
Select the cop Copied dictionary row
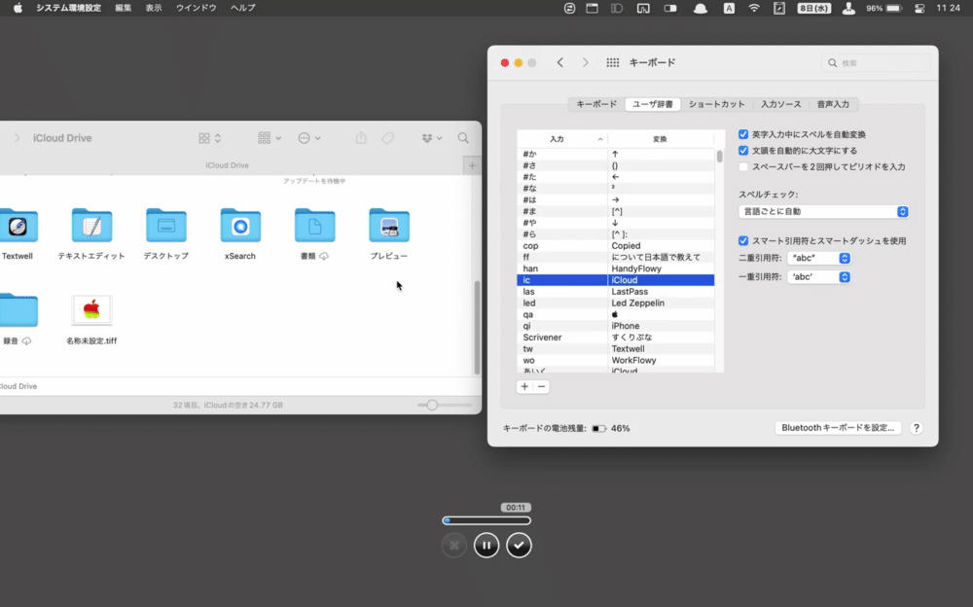coord(616,246)
